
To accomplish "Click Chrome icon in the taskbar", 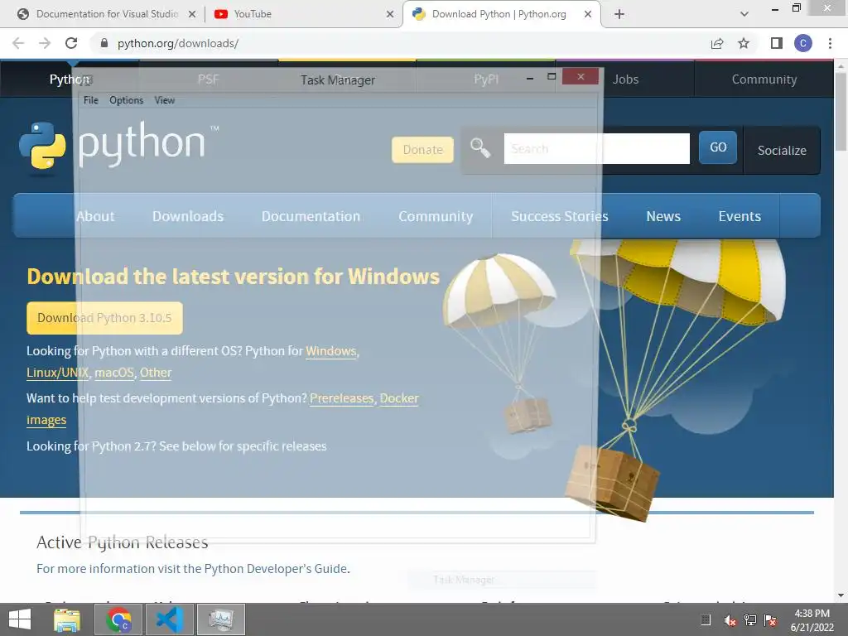I will point(118,619).
